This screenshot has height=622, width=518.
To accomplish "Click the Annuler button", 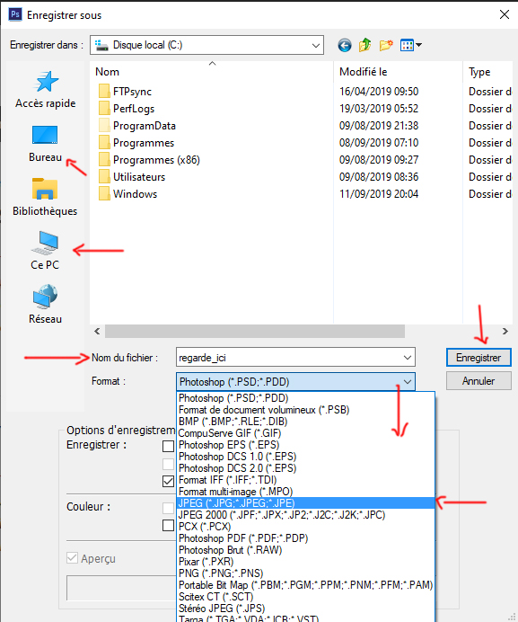I will 478,381.
